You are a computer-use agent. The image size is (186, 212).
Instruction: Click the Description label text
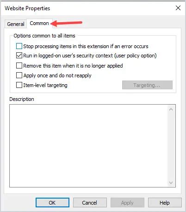22,99
